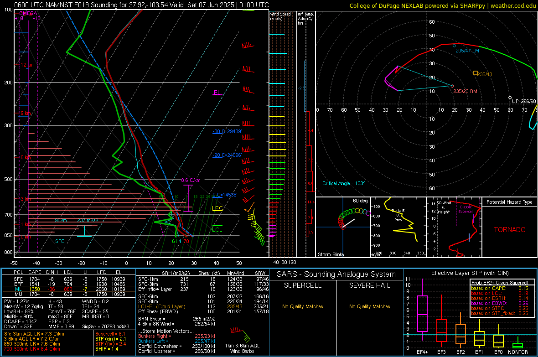Click the magenta EF4+ box plot
Viewport: 538px width, 357px height.
pyautogui.click(x=422, y=310)
